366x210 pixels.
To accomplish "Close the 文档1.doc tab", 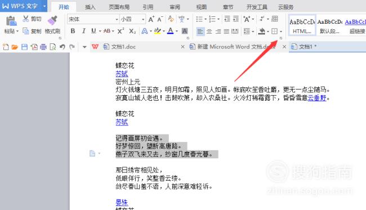I will coord(182,47).
